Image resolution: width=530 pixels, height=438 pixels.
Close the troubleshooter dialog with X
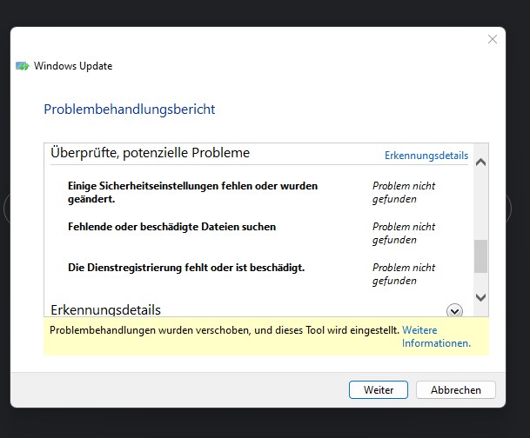(x=493, y=39)
